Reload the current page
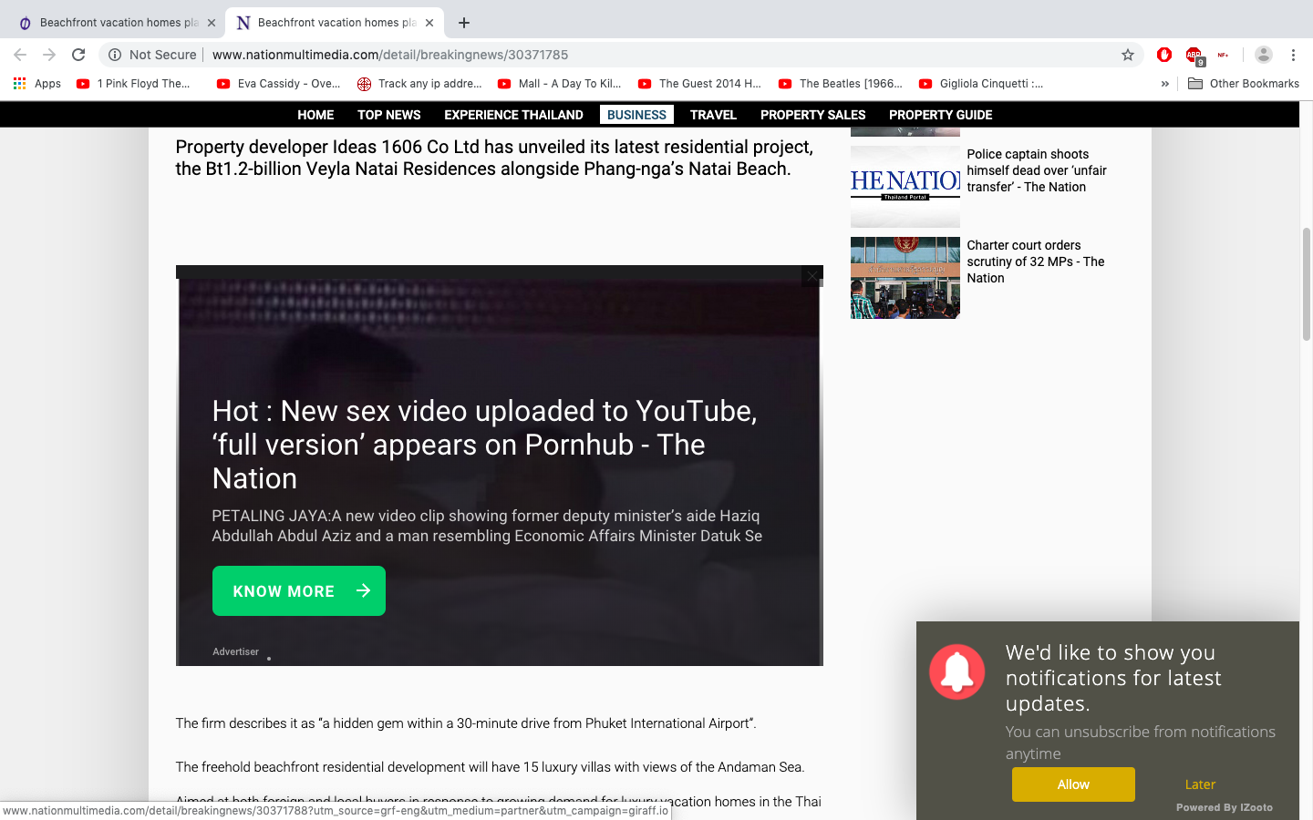This screenshot has height=820, width=1313. (78, 55)
